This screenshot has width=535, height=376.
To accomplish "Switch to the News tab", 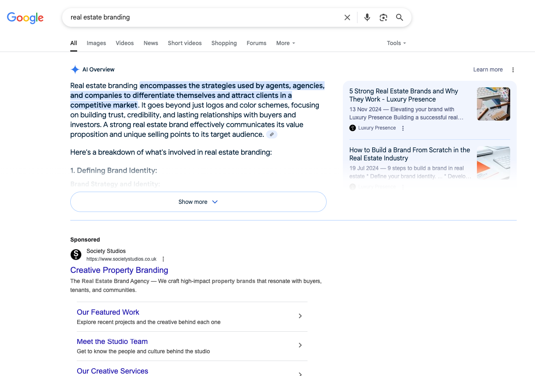I will 151,43.
